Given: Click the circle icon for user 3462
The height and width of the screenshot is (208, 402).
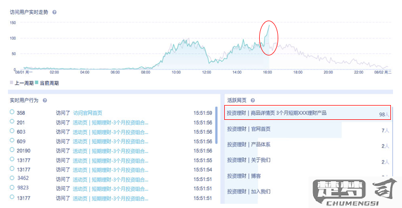Looking at the screenshot, I should tap(12, 178).
